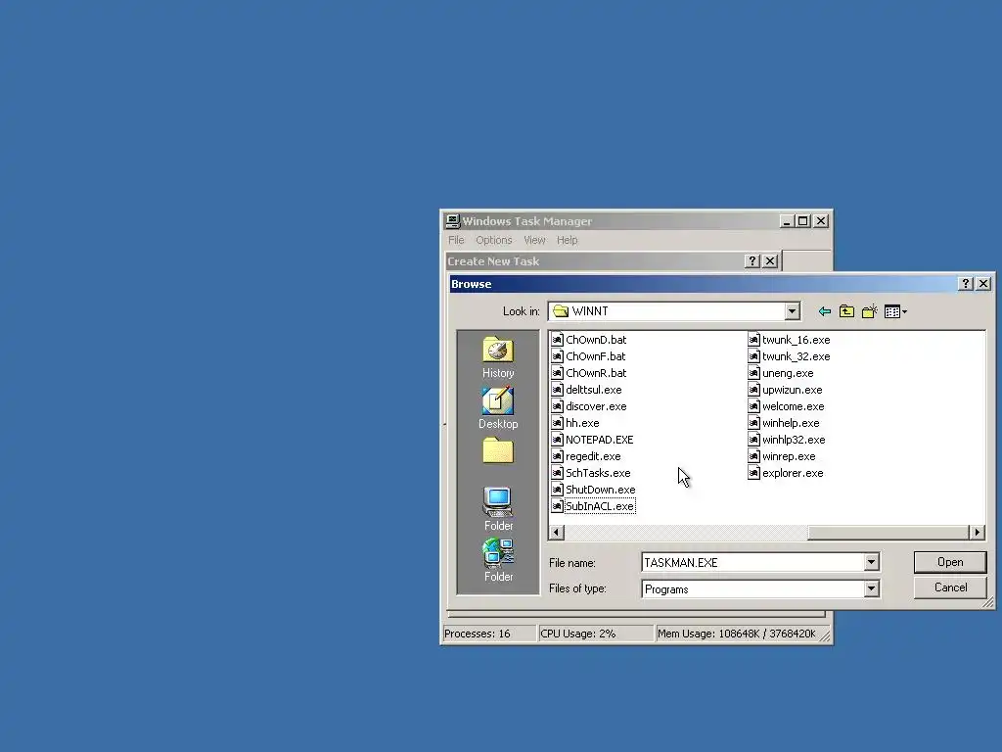1002x752 pixels.
Task: Maximize the Windows Task Manager window
Action: coord(803,221)
